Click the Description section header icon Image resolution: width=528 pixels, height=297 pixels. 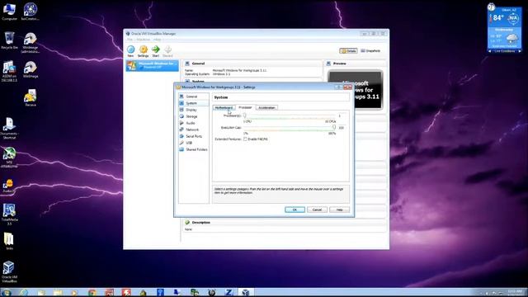tap(187, 223)
